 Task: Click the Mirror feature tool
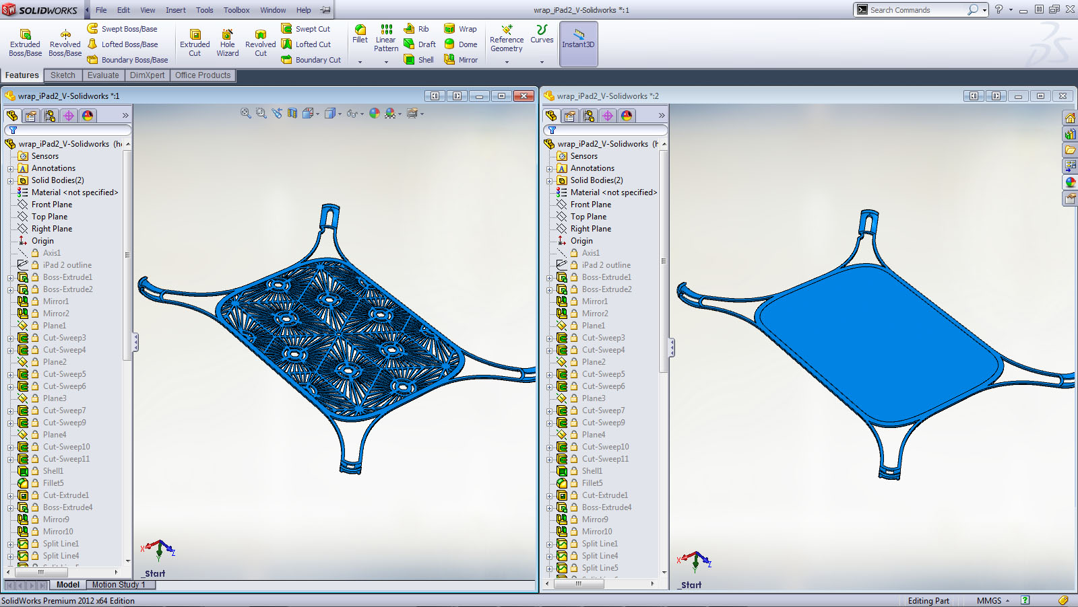tap(450, 60)
